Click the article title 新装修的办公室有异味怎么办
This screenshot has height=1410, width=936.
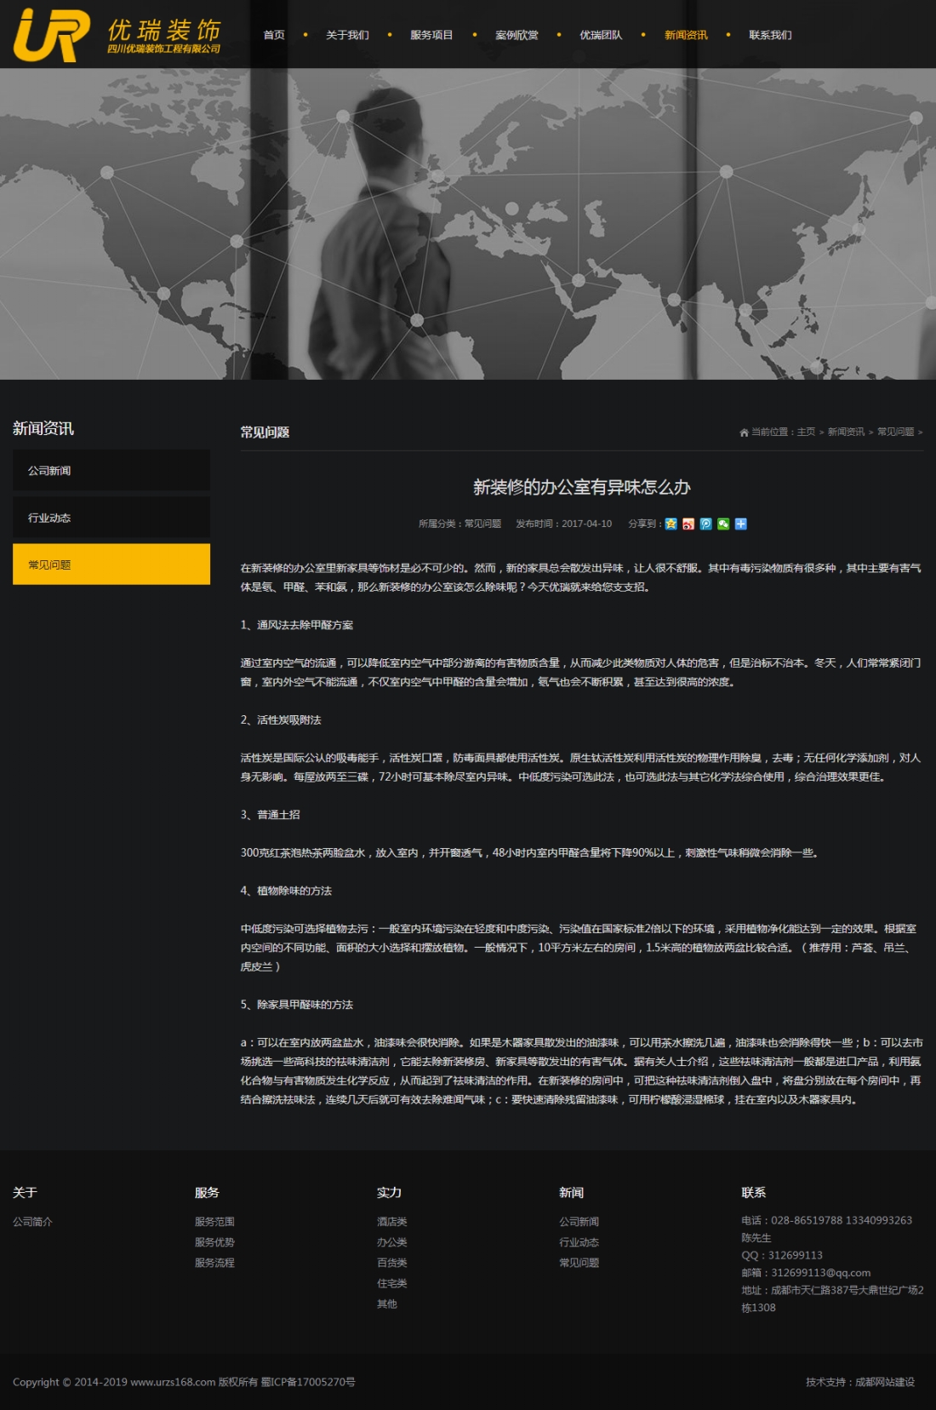(582, 487)
